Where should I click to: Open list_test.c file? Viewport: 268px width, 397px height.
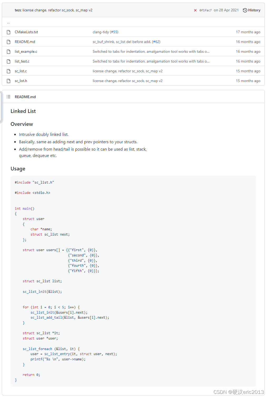pyautogui.click(x=22, y=61)
